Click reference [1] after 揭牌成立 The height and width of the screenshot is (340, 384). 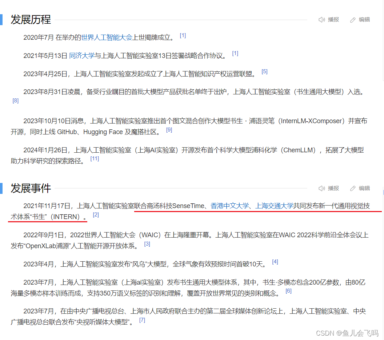tap(183, 36)
